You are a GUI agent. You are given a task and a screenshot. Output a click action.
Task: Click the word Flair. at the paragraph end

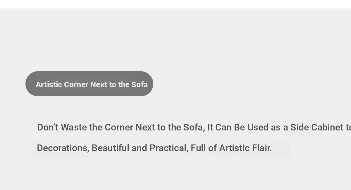click(x=262, y=148)
